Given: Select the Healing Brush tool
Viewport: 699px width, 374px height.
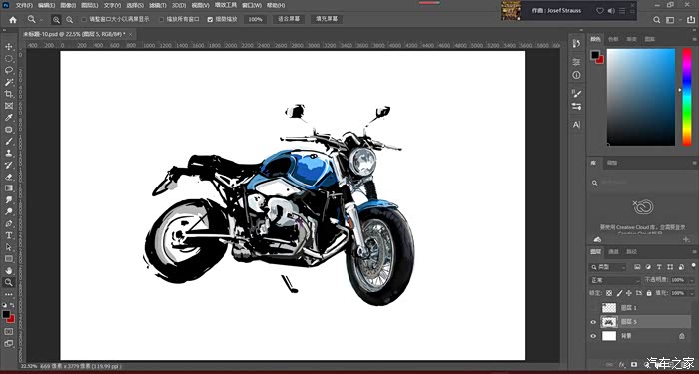Looking at the screenshot, I should pyautogui.click(x=8, y=129).
